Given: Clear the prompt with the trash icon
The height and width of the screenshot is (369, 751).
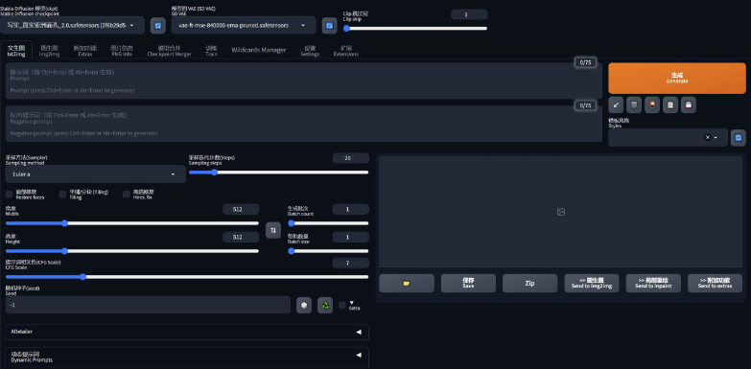Looking at the screenshot, I should click(634, 104).
